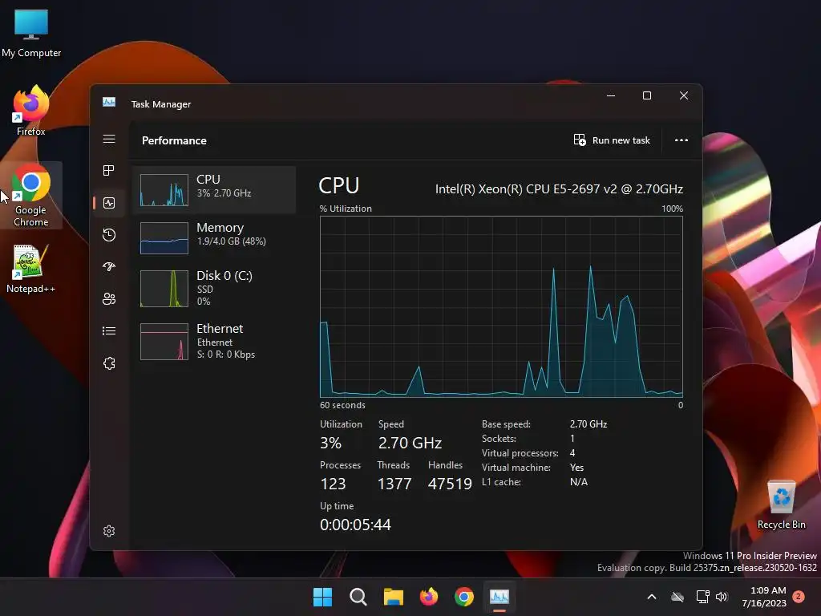Viewport: 821px width, 616px height.
Task: Expand the hidden system tray icons chevron
Action: pos(652,597)
